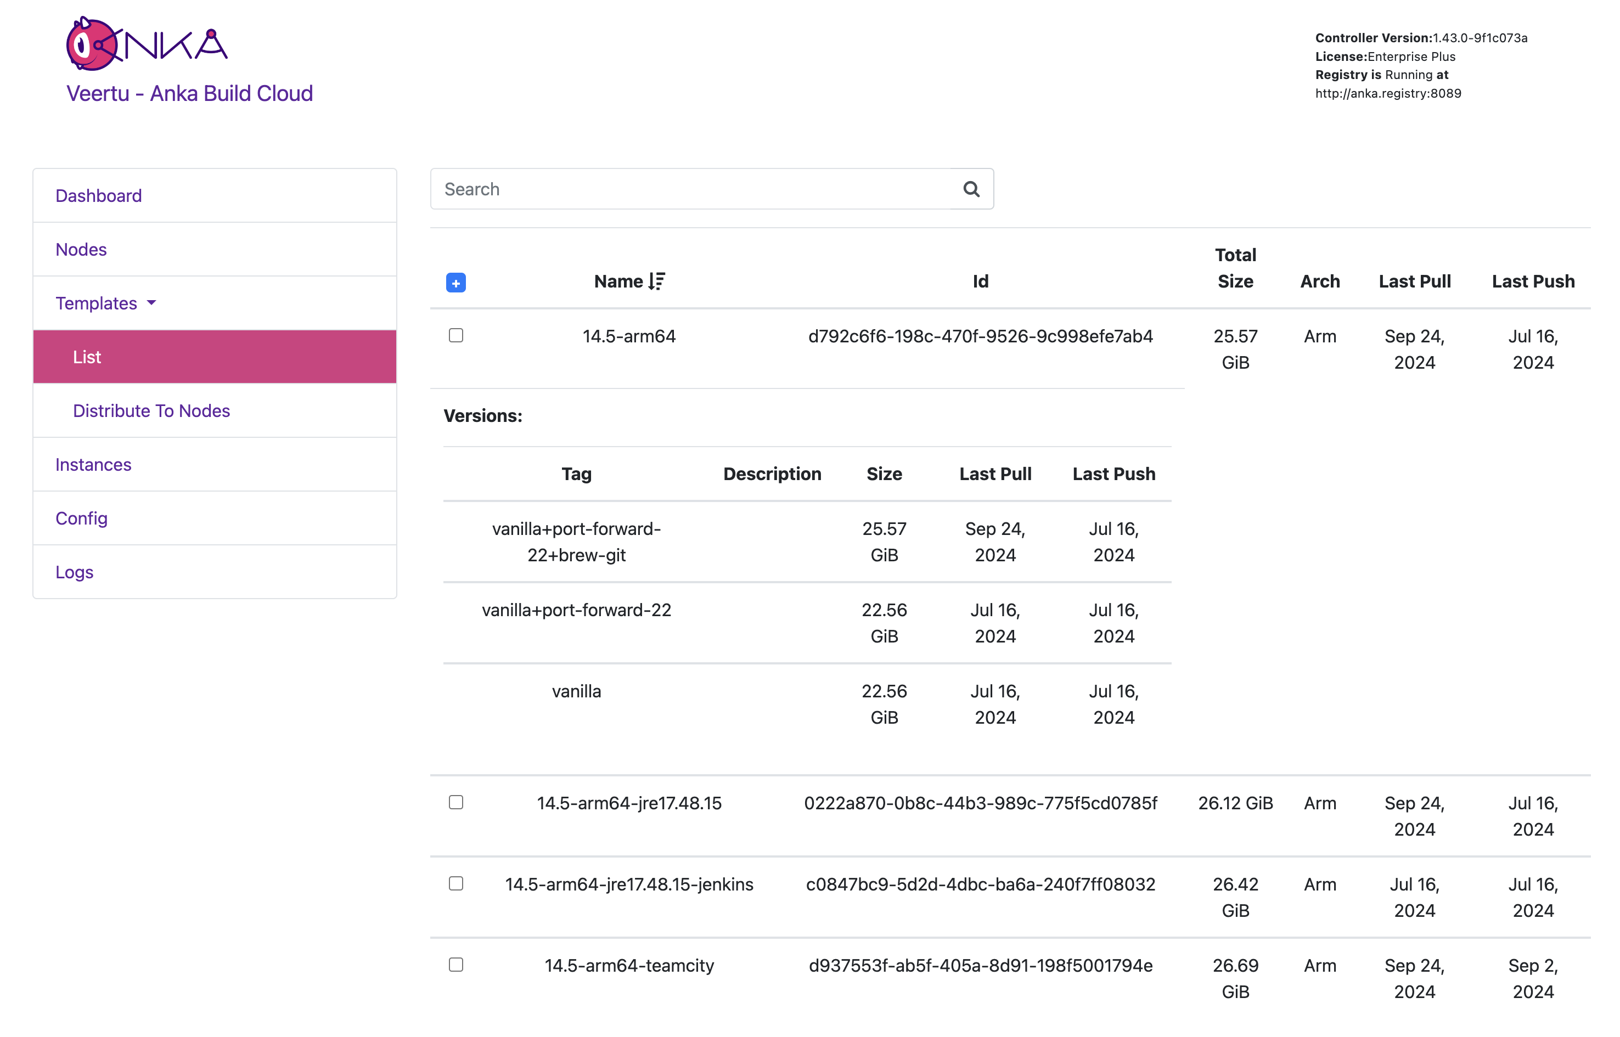This screenshot has height=1037, width=1620.
Task: Click the Anka logo image
Action: [146, 44]
